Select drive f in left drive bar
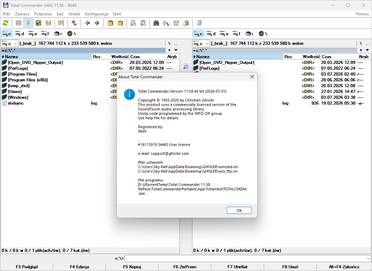This screenshot has width=372, height=271. tap(45, 33)
